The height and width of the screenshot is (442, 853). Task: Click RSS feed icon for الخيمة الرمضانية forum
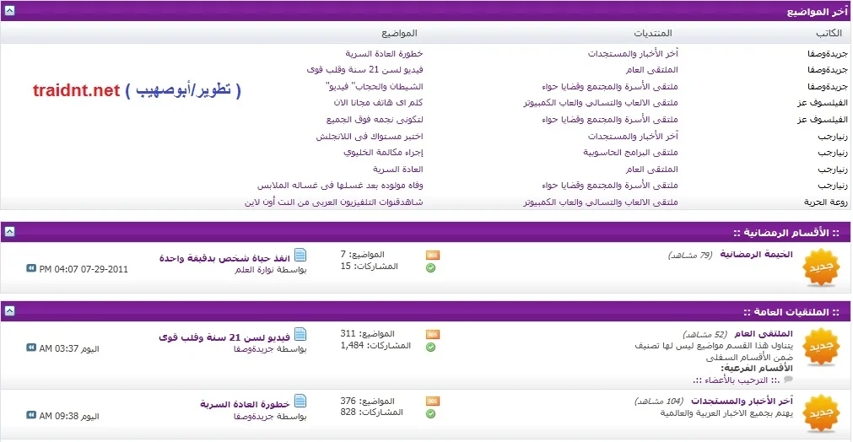pos(432,255)
